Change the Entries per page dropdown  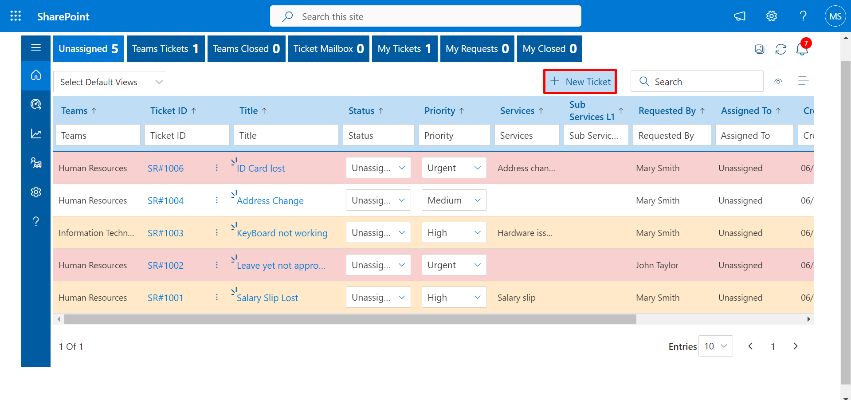tap(715, 346)
